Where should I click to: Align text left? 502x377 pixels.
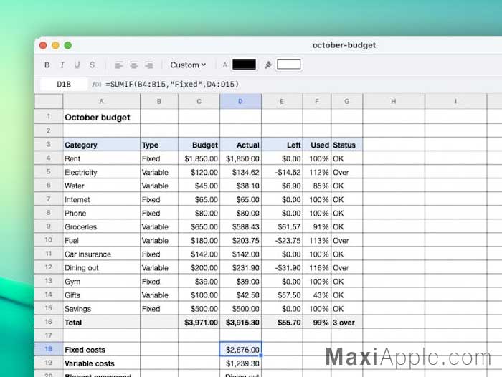[x=119, y=65]
